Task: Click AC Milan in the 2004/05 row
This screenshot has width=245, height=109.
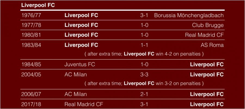Action: pos(76,74)
